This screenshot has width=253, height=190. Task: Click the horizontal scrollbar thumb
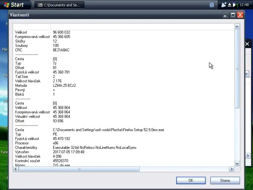[79, 169]
